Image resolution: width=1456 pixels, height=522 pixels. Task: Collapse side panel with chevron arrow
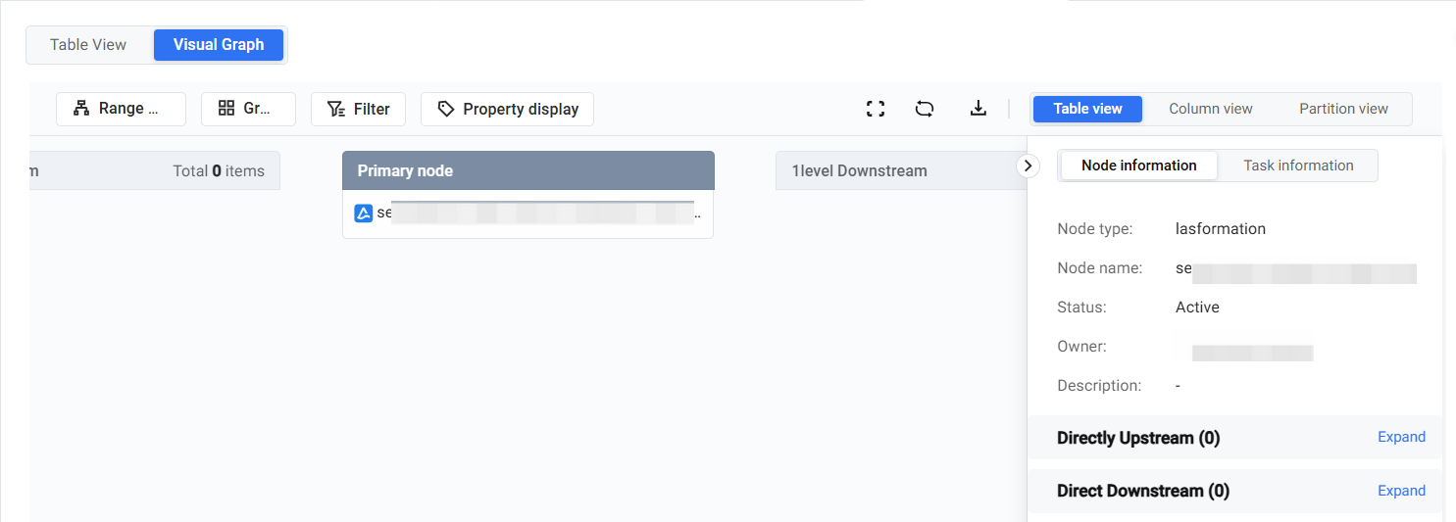tap(1028, 166)
